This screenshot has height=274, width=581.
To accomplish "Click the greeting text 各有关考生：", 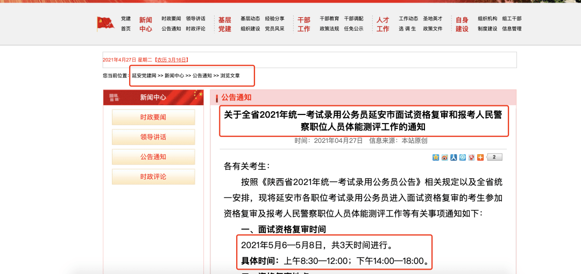I will (x=247, y=166).
